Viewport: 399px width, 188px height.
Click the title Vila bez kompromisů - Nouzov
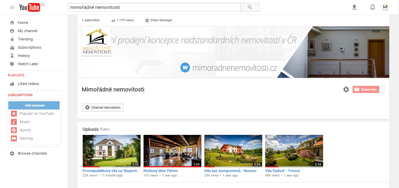tap(230, 171)
